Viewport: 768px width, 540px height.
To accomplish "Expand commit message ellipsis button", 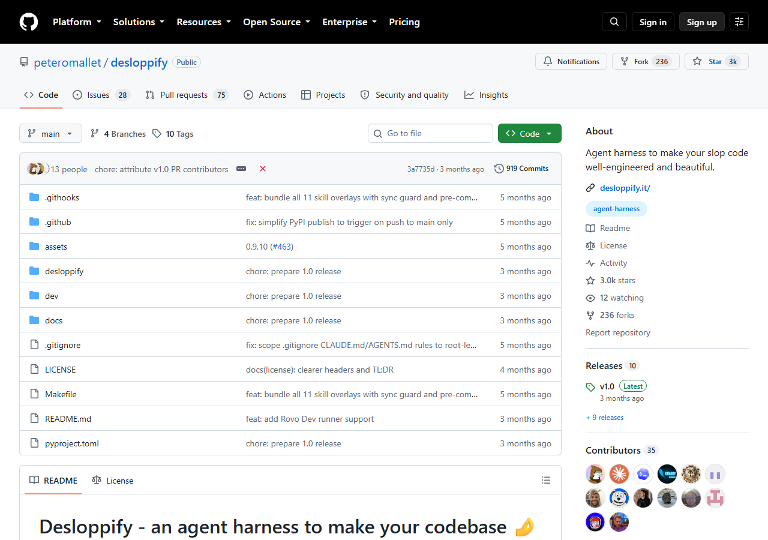I will pos(241,169).
